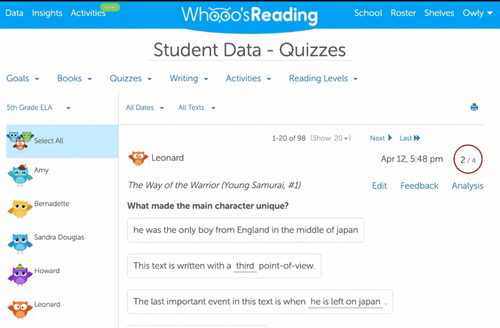500x328 pixels.
Task: Change the Show: 20 results count
Action: coord(330,138)
